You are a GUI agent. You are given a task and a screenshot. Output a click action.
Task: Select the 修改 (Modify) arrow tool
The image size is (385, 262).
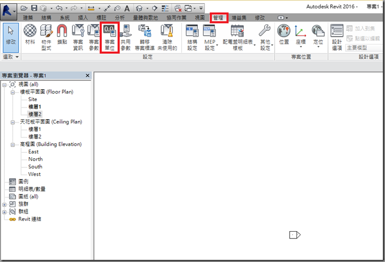11,37
